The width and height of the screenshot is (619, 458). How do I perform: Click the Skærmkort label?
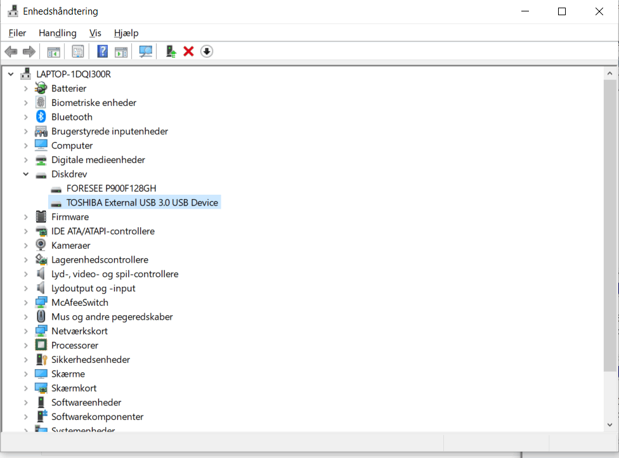point(74,388)
